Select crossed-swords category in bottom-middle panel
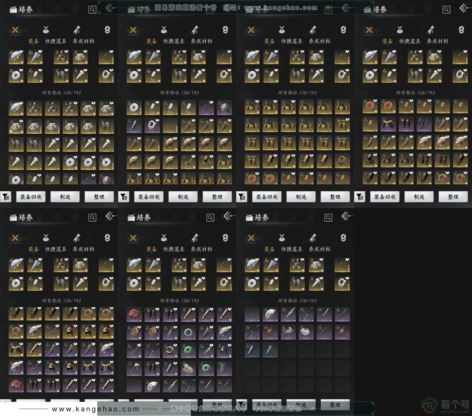Image resolution: width=472 pixels, height=416 pixels. tap(133, 238)
